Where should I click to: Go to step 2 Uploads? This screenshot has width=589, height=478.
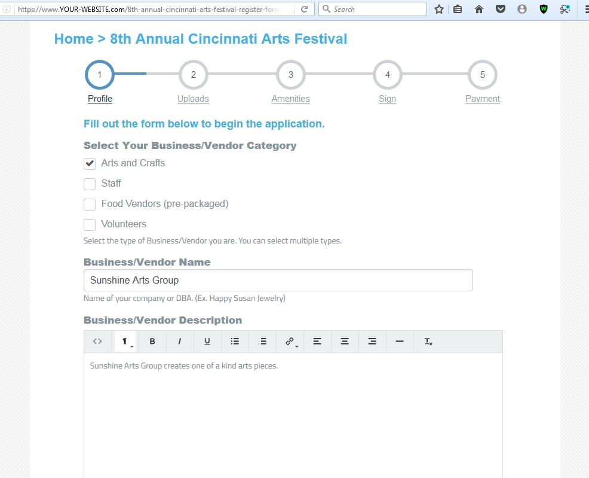[193, 99]
